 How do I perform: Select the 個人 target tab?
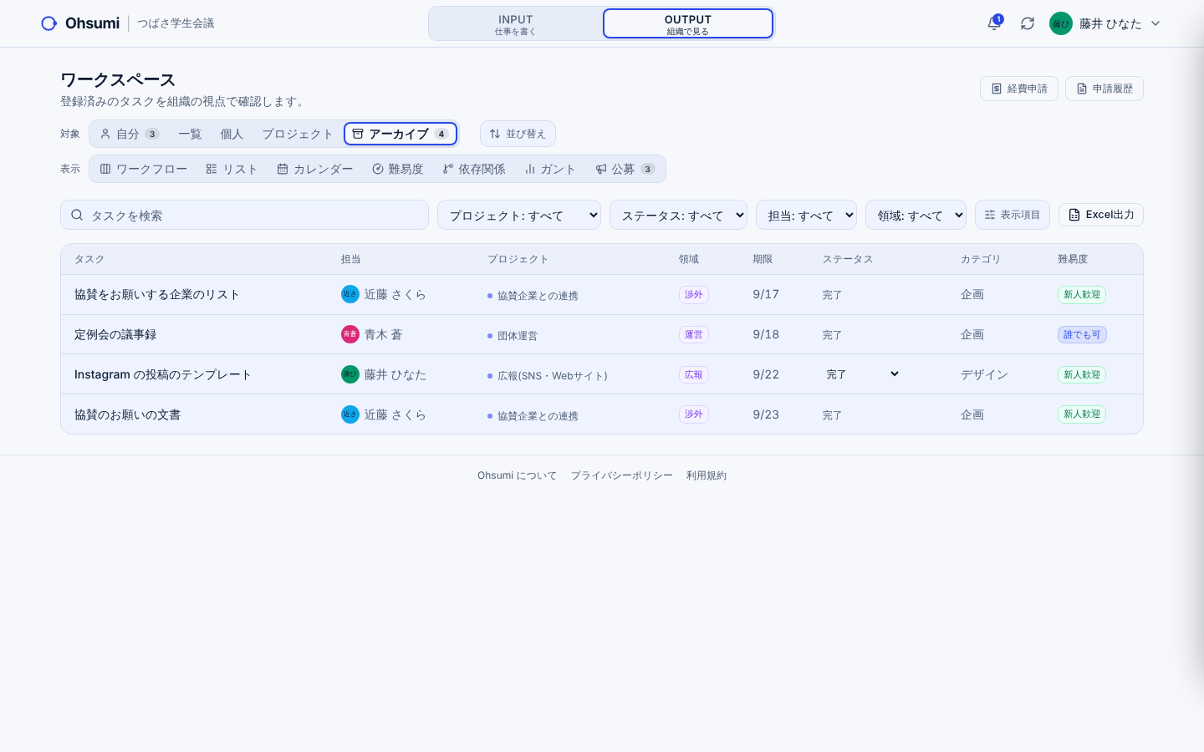[232, 134]
